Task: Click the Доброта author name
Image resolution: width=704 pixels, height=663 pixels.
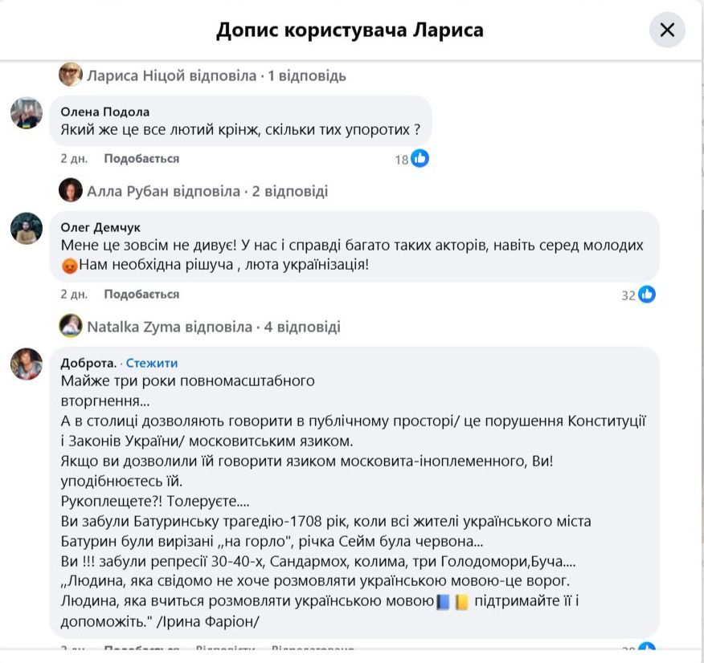Action: 88,363
